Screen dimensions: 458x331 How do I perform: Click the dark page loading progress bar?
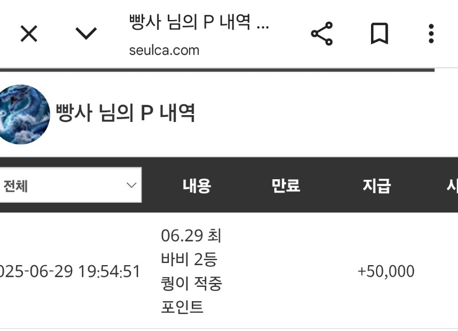[x=218, y=70]
